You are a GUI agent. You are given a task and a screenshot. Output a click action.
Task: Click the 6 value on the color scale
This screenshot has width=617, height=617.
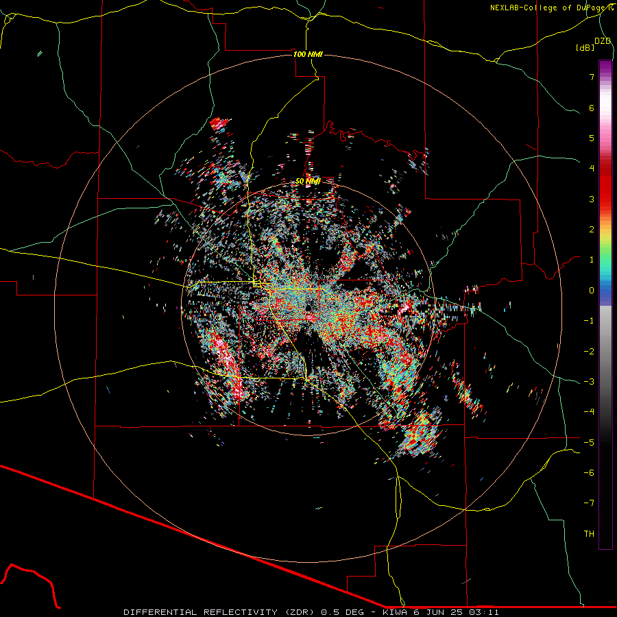(592, 108)
